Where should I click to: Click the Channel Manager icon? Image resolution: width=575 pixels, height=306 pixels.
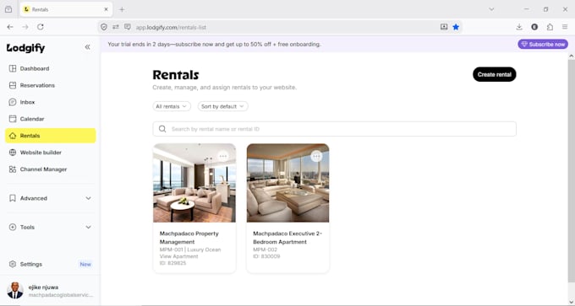tap(13, 169)
